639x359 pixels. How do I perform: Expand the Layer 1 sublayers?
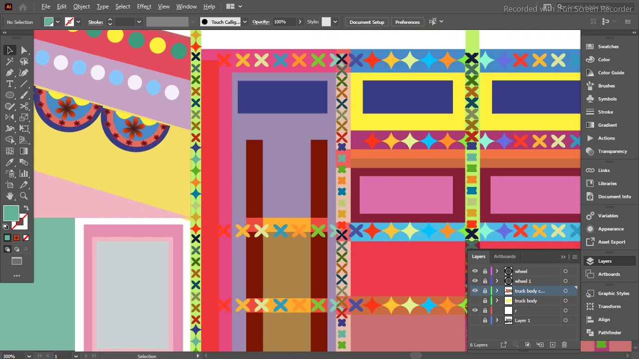click(x=497, y=321)
